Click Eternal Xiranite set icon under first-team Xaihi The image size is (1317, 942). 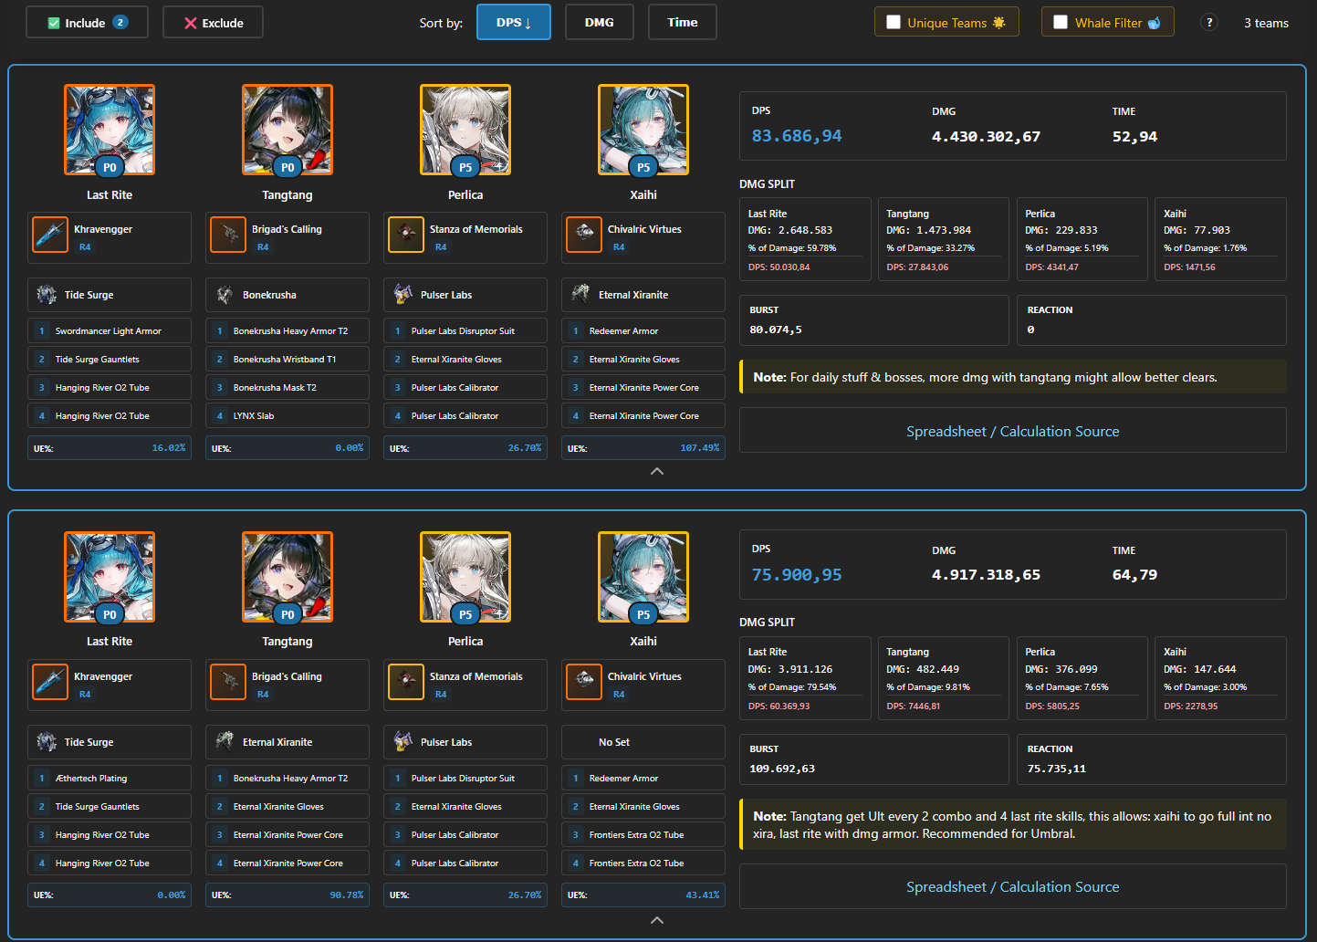click(x=580, y=294)
